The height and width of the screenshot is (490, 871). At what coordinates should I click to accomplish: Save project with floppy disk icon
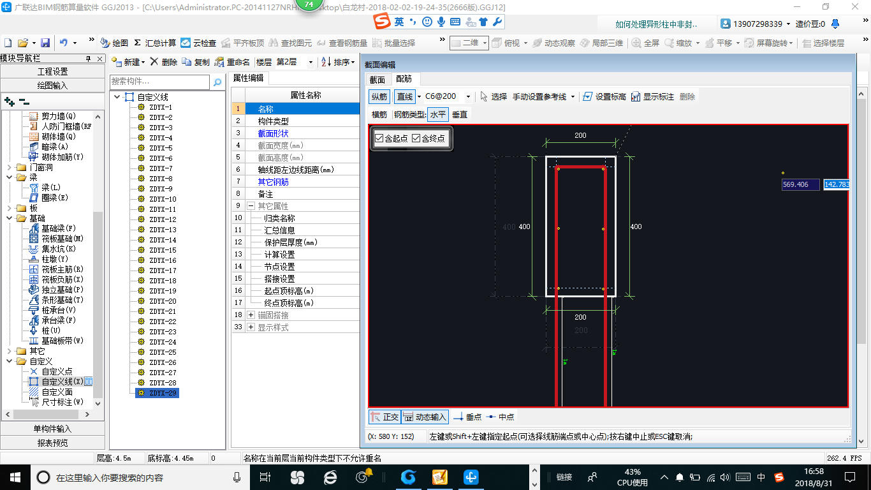click(45, 43)
